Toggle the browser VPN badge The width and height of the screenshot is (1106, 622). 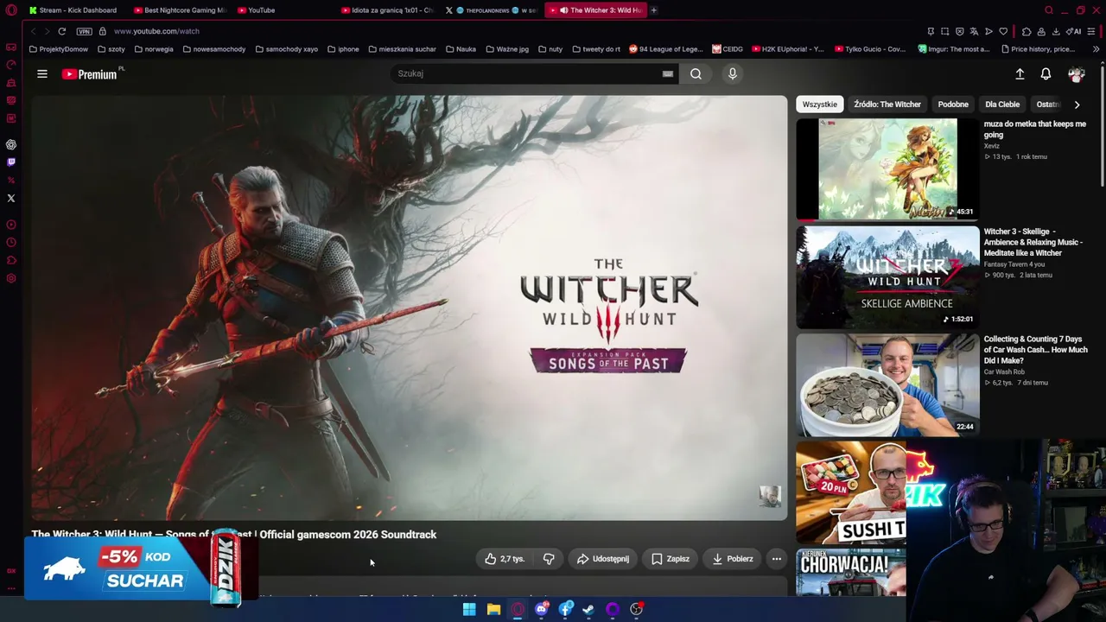click(84, 31)
